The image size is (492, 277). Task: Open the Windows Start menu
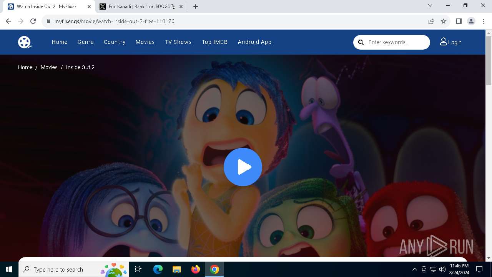click(9, 269)
